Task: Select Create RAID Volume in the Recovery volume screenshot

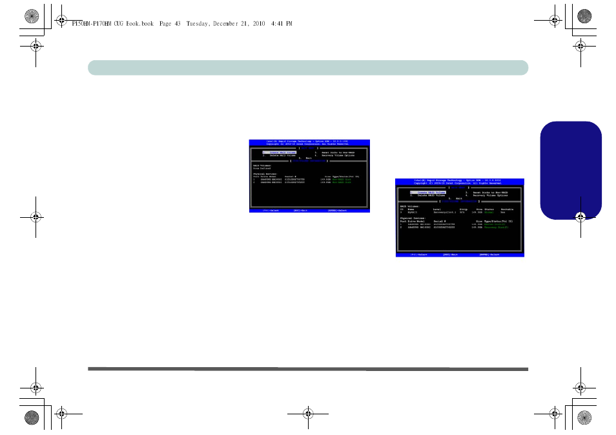Action: pyautogui.click(x=428, y=193)
